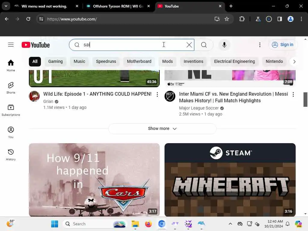Switch to Wii menu wad not working tab
The width and height of the screenshot is (308, 231).
44,6
